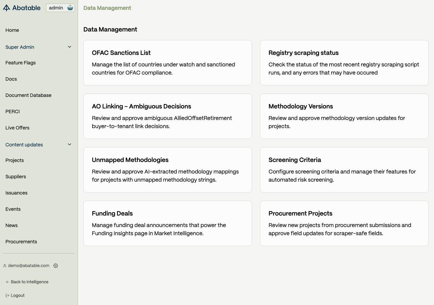Open the Unmapped Methodologies card
This screenshot has height=305, width=434.
[x=167, y=170]
